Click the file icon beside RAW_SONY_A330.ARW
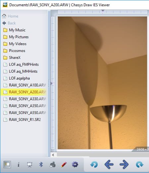Viewport: 149px width, 173px height. (x=5, y=99)
